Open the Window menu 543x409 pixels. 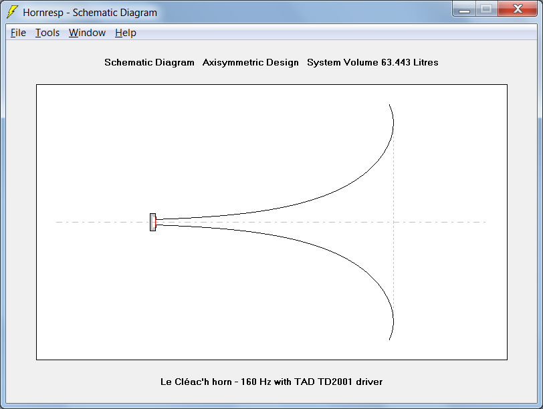click(87, 33)
